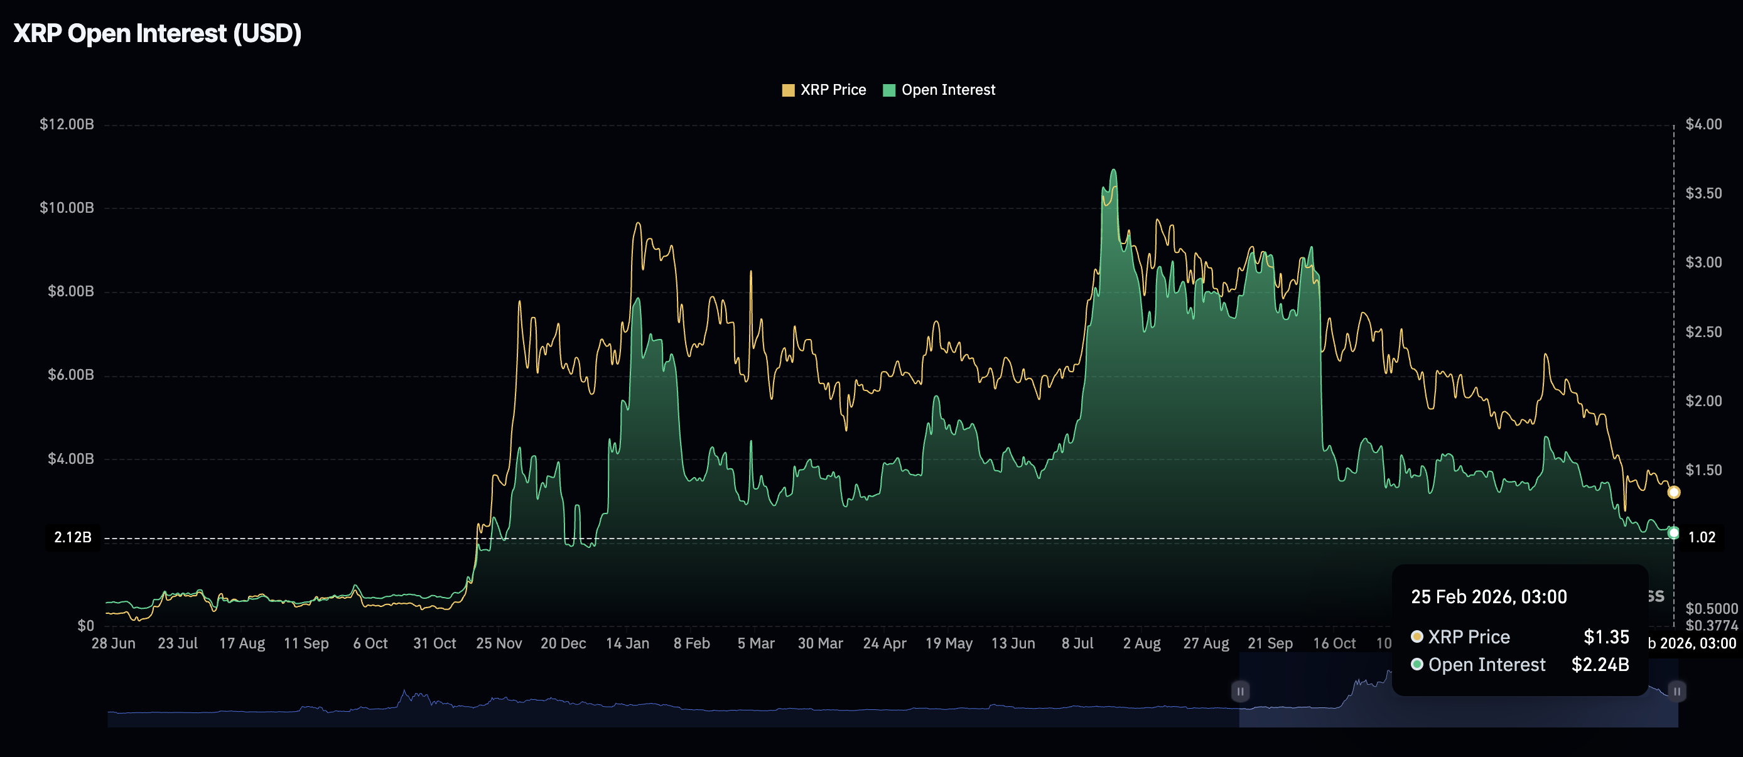Viewport: 1743px width, 757px height.
Task: Click the 14 Jan date label on the x-axis
Action: tap(627, 643)
